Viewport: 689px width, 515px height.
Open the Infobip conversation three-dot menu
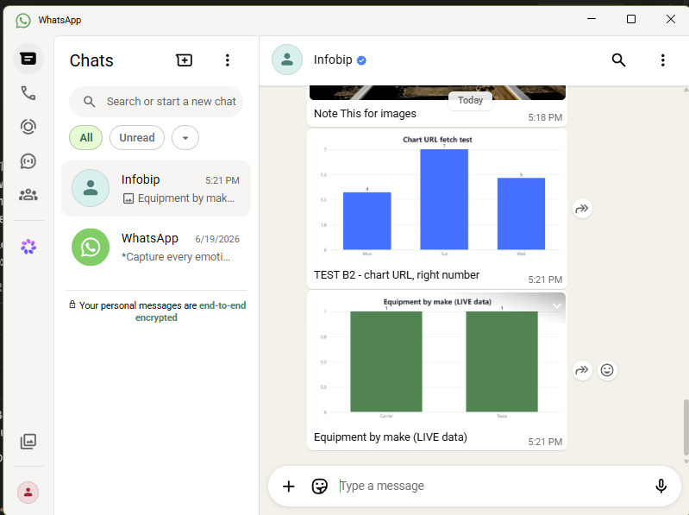662,60
